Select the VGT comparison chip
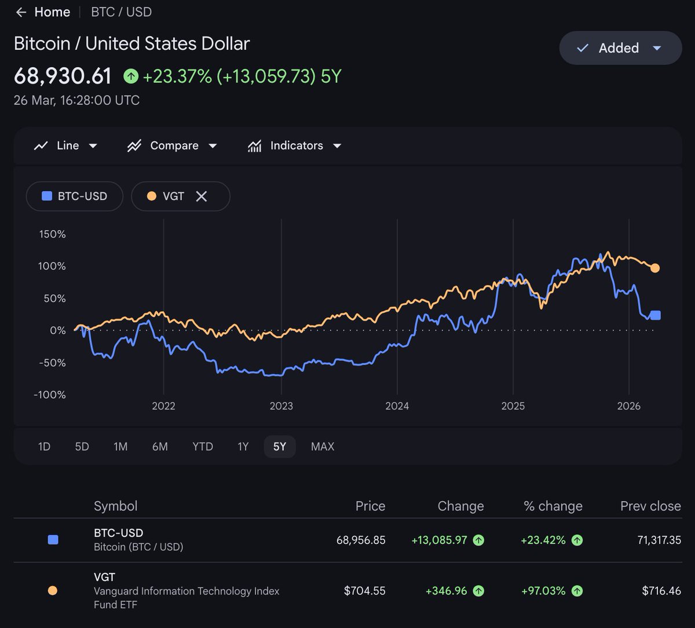This screenshot has width=695, height=628. pyautogui.click(x=181, y=196)
